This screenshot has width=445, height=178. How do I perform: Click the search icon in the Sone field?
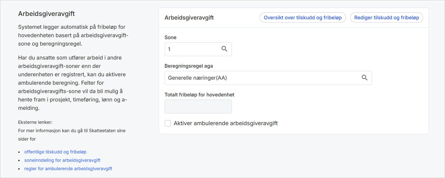224,49
